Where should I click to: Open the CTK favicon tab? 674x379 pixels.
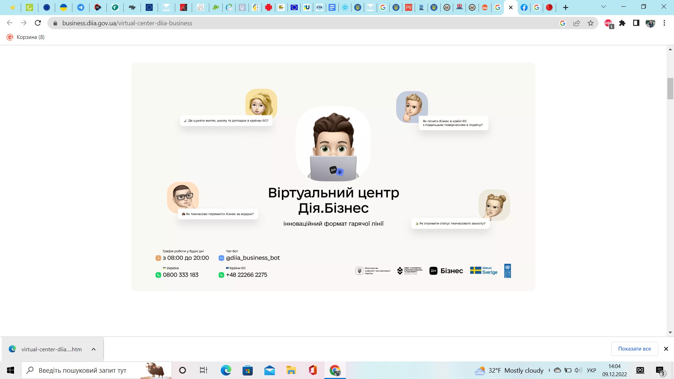(x=319, y=7)
